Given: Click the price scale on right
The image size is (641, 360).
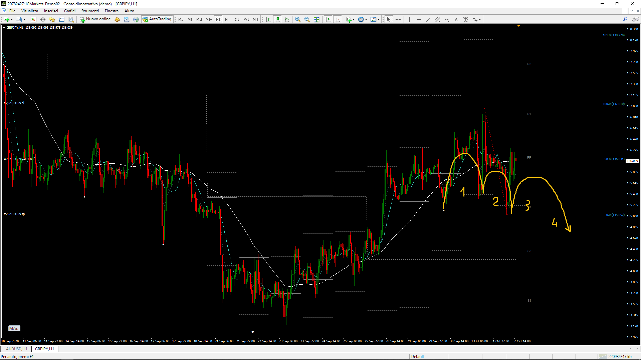Looking at the screenshot, I should pyautogui.click(x=633, y=182).
